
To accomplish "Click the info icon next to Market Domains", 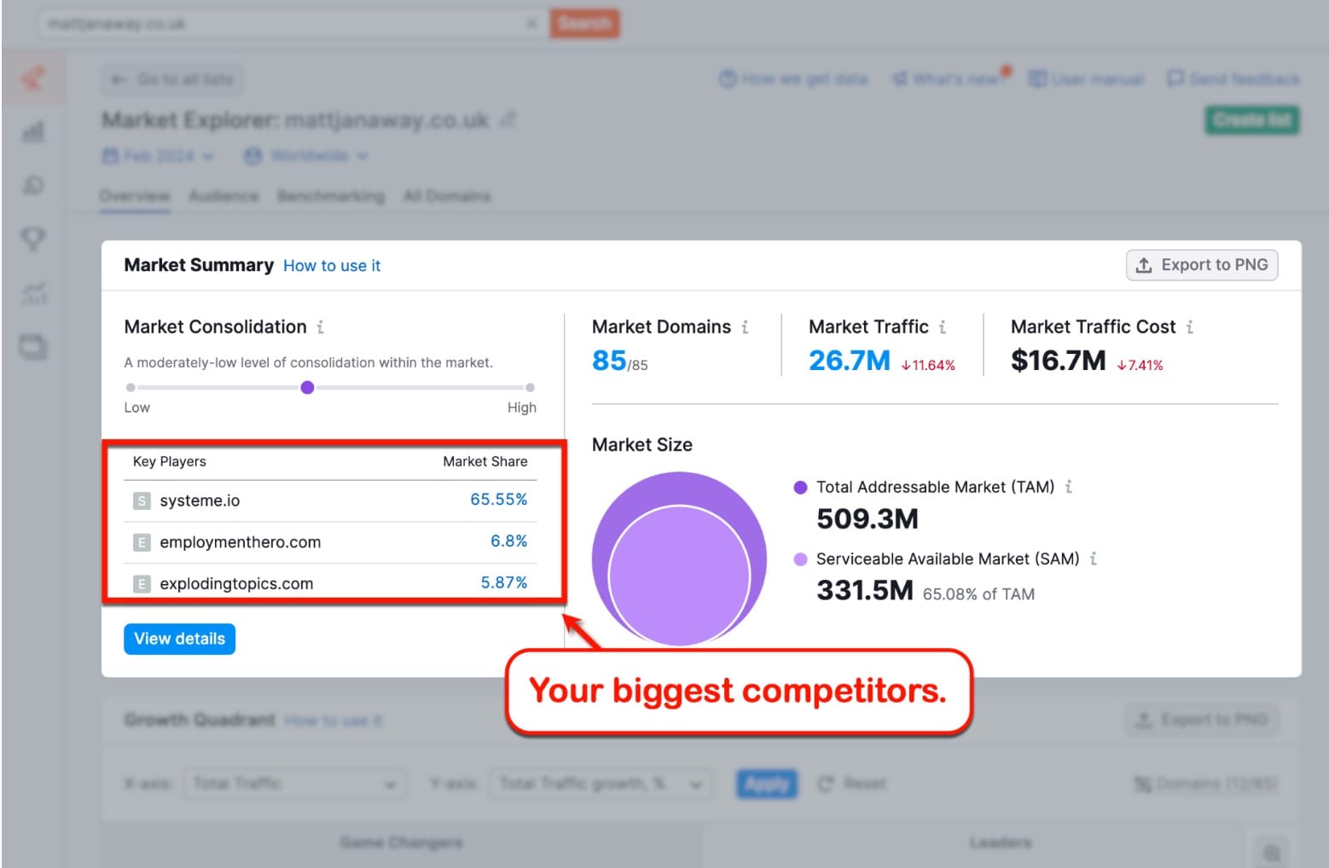I will tap(745, 327).
